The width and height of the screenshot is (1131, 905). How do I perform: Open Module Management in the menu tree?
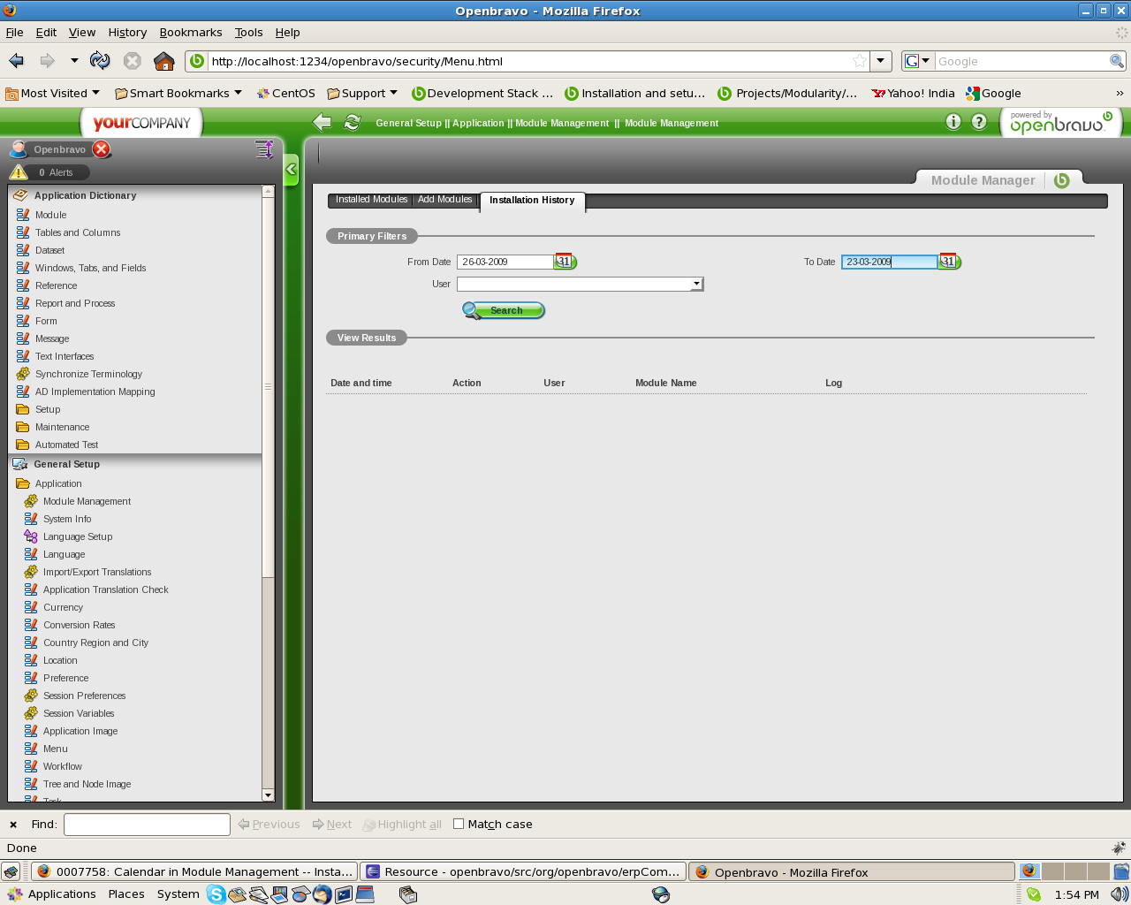pyautogui.click(x=87, y=501)
